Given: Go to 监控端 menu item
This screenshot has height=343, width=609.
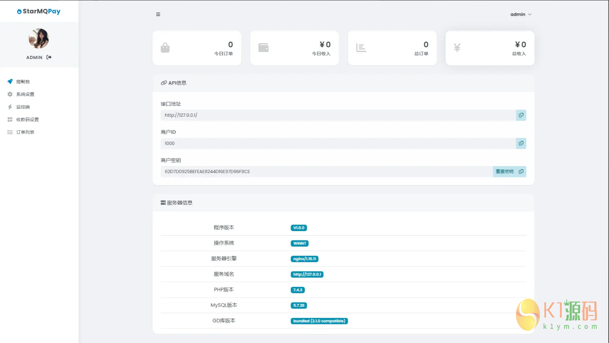Looking at the screenshot, I should coord(23,107).
